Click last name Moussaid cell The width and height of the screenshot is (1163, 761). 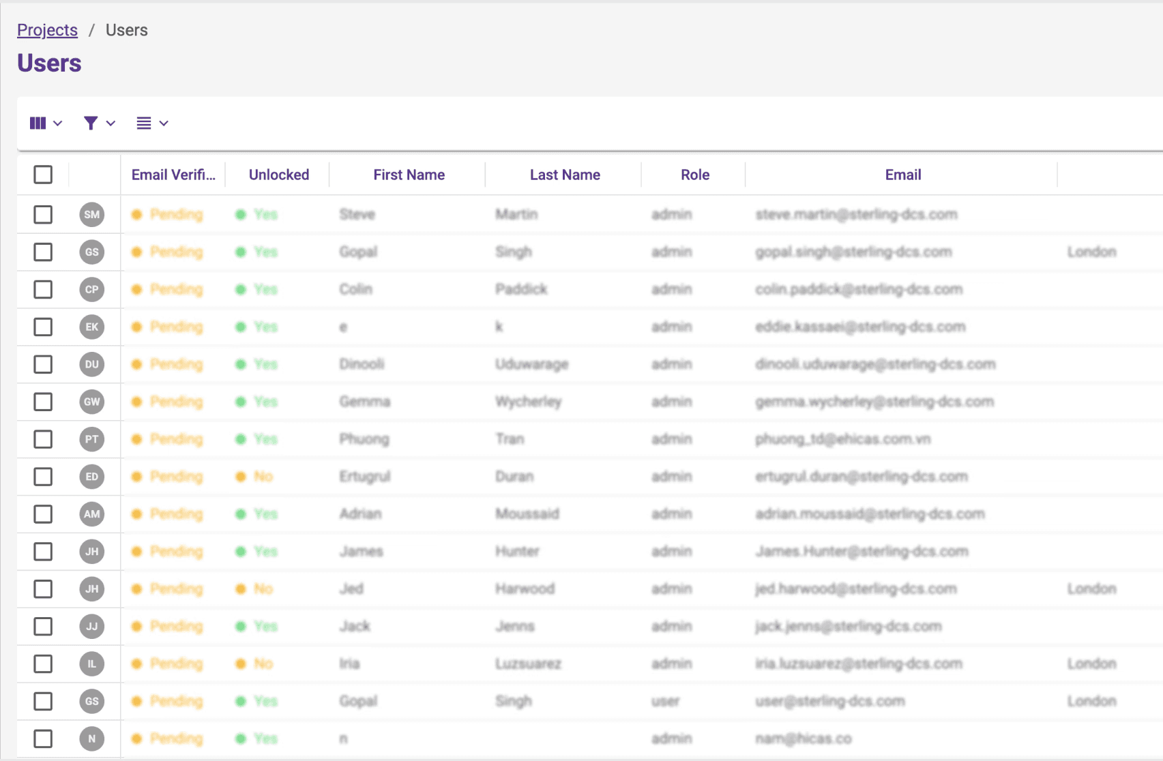coord(527,514)
